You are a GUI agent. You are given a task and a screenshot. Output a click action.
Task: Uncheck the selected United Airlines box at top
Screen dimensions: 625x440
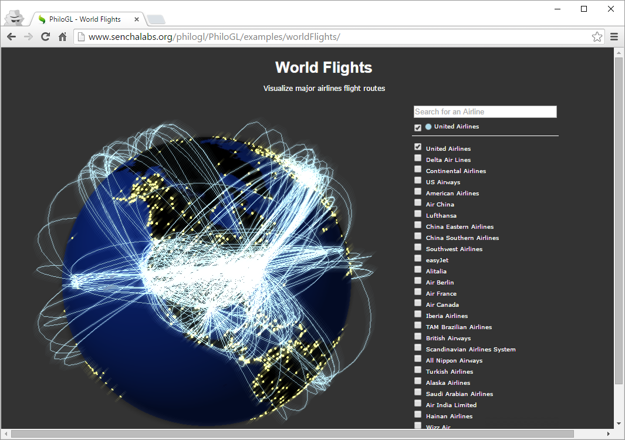pos(418,127)
